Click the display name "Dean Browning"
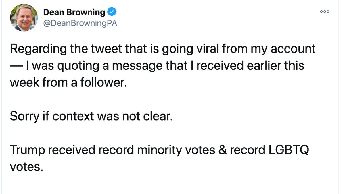345x194 pixels. (x=74, y=12)
